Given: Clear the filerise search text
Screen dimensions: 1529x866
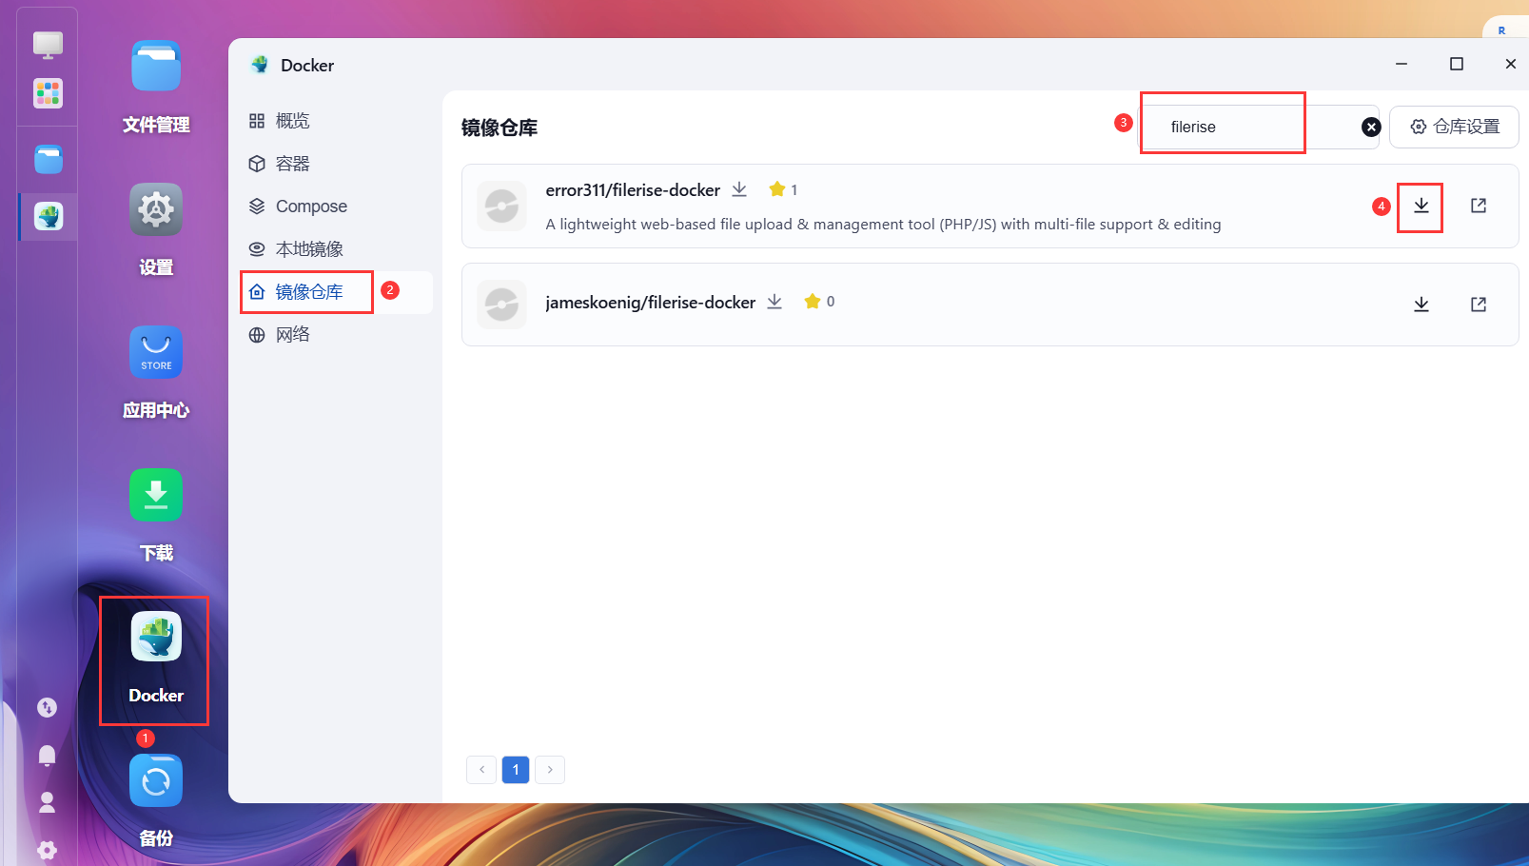Looking at the screenshot, I should [1371, 127].
